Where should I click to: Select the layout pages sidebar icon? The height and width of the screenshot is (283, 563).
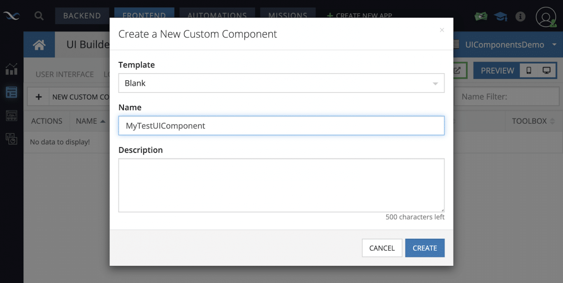click(11, 92)
